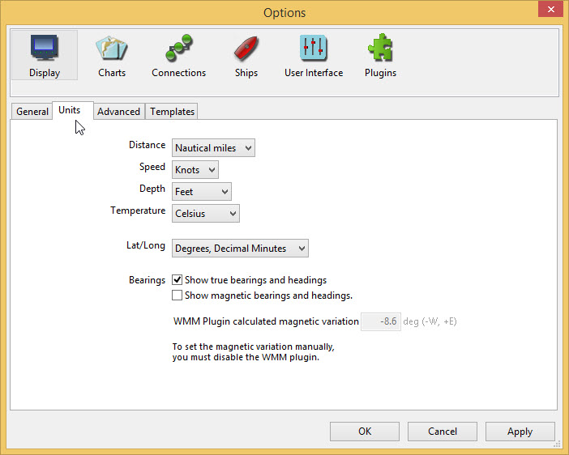569x455 pixels.
Task: Open the Temperature Celsius dropdown
Action: (x=206, y=214)
